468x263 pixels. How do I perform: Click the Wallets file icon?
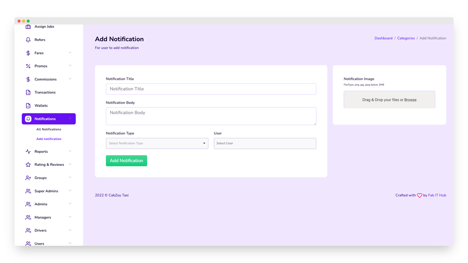(x=28, y=106)
